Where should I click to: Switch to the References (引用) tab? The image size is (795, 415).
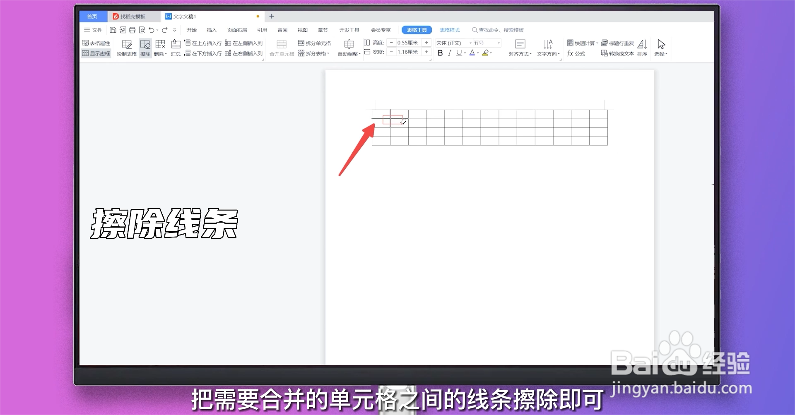tap(262, 30)
